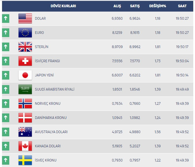Click the SATIŞ column header
Image resolution: width=195 pixels, height=167 pixels.
(134, 6)
